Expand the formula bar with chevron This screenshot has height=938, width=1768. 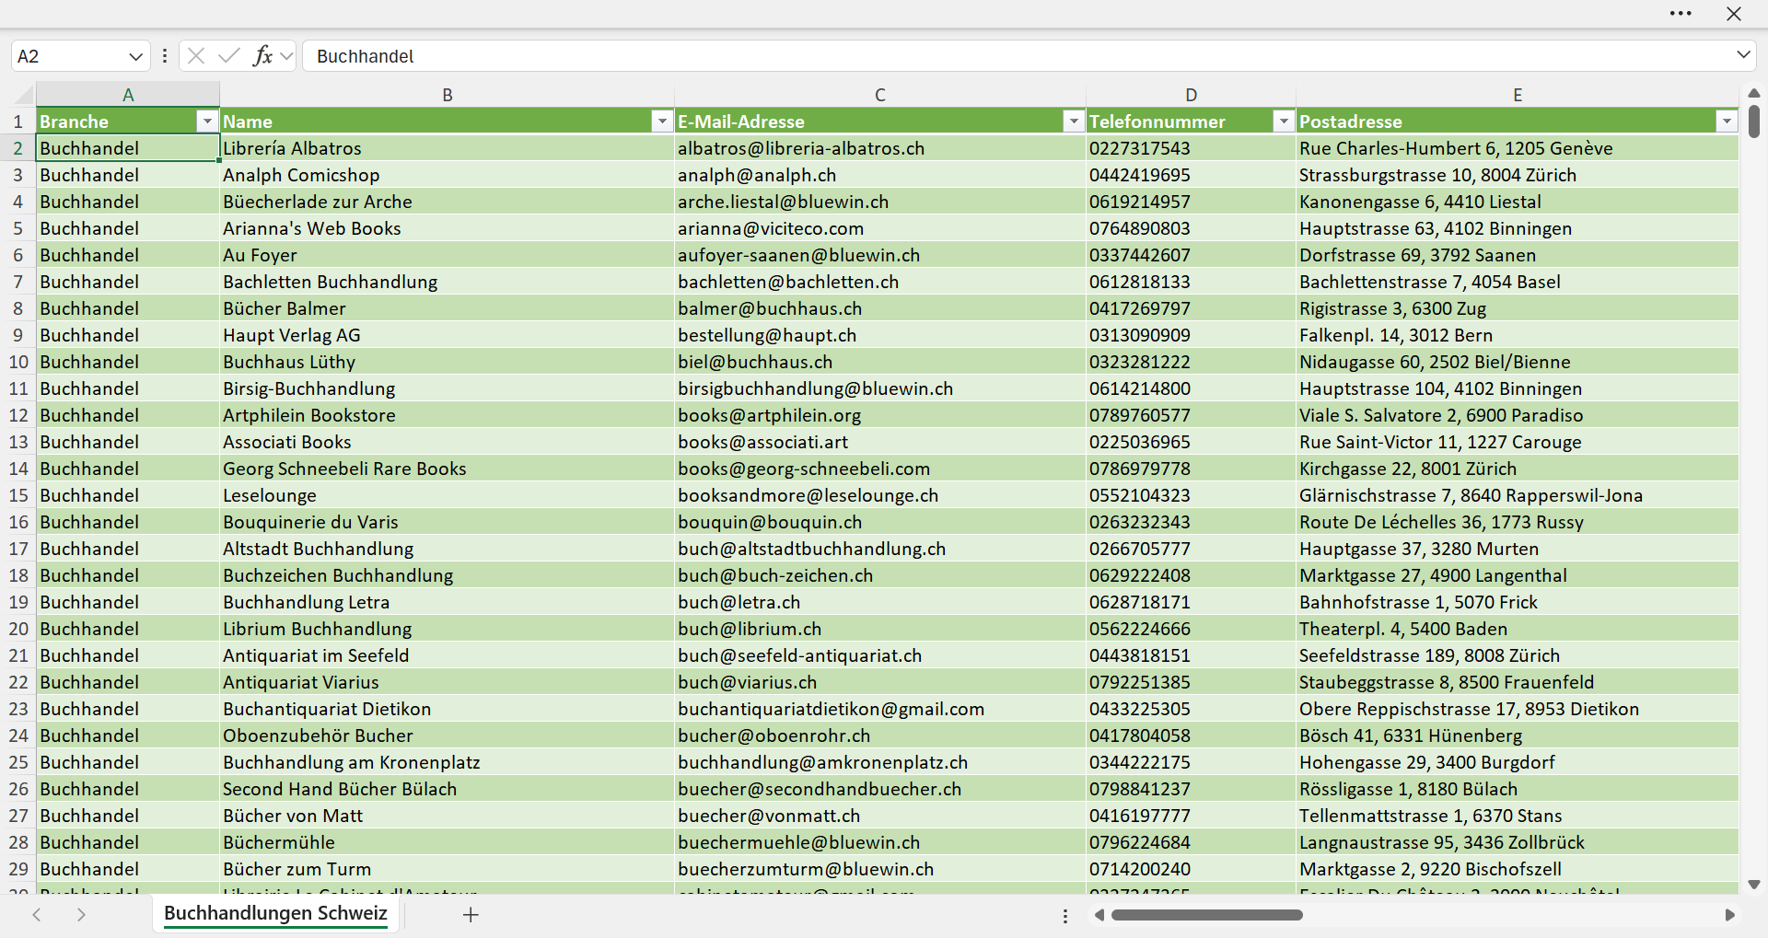coord(1743,55)
